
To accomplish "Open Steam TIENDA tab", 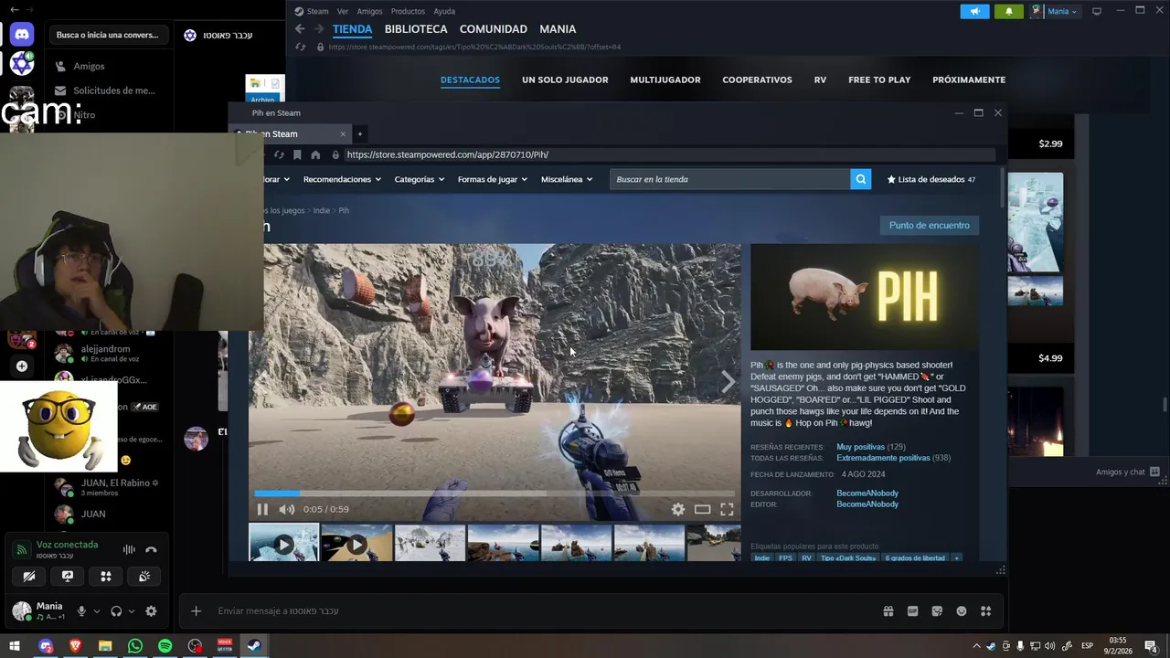I will 352,29.
